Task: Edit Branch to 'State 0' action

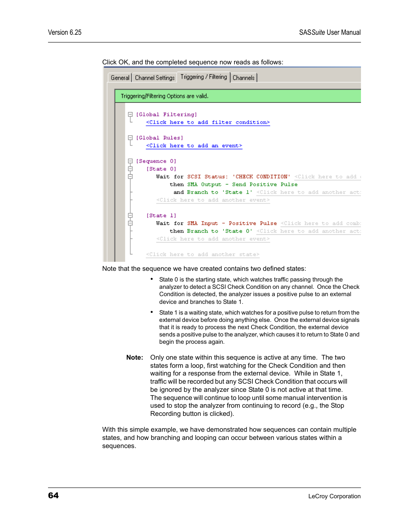Action: click(x=220, y=231)
